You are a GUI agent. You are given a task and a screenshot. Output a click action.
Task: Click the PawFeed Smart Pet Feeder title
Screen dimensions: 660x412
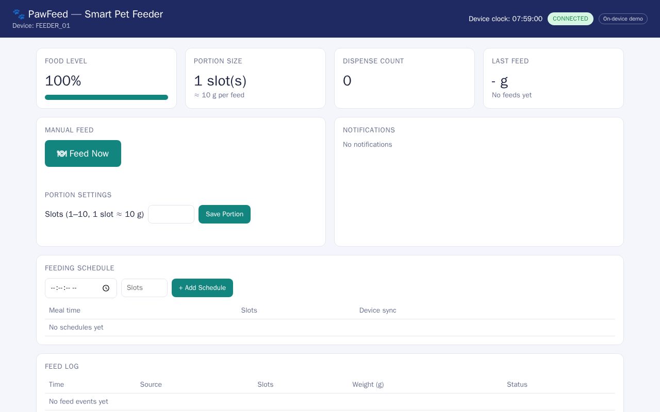click(x=95, y=14)
